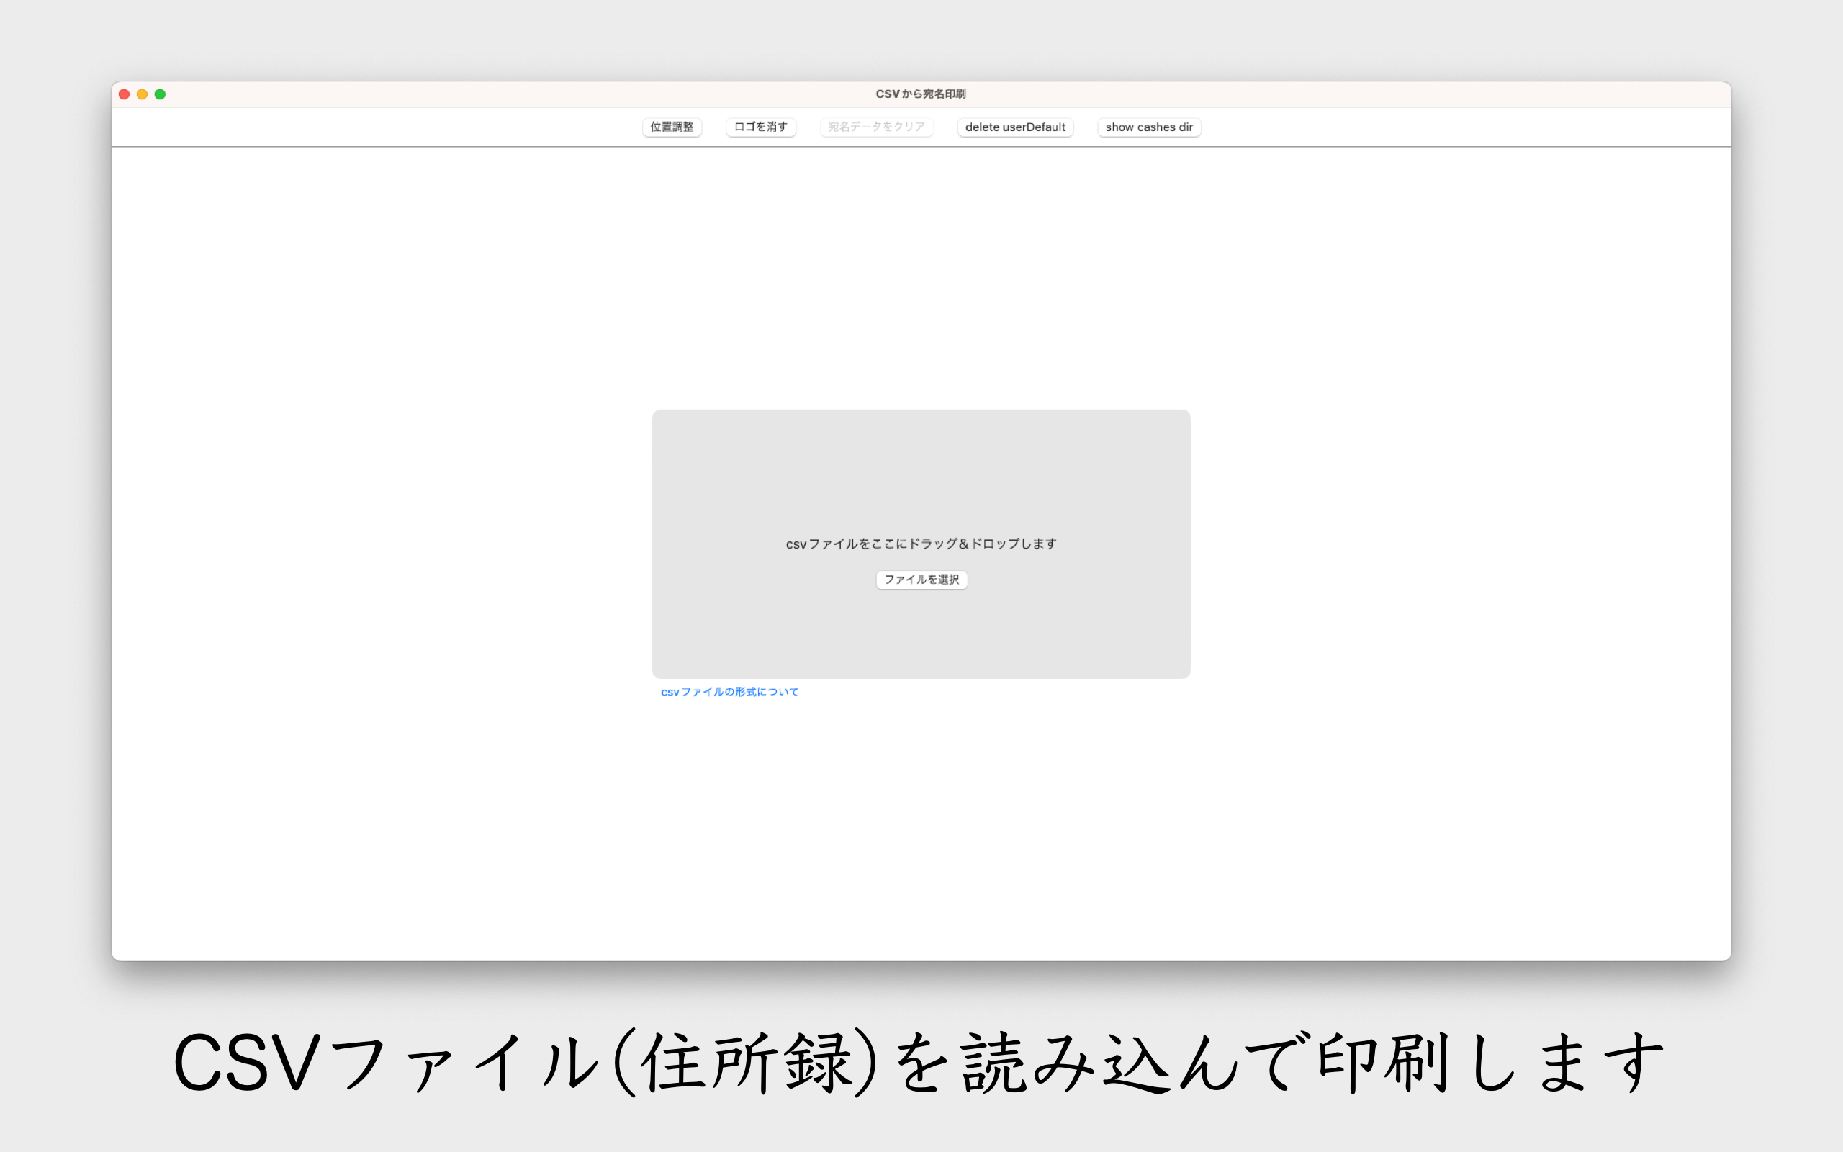Zoom the window with the green button
The width and height of the screenshot is (1843, 1152).
point(160,94)
